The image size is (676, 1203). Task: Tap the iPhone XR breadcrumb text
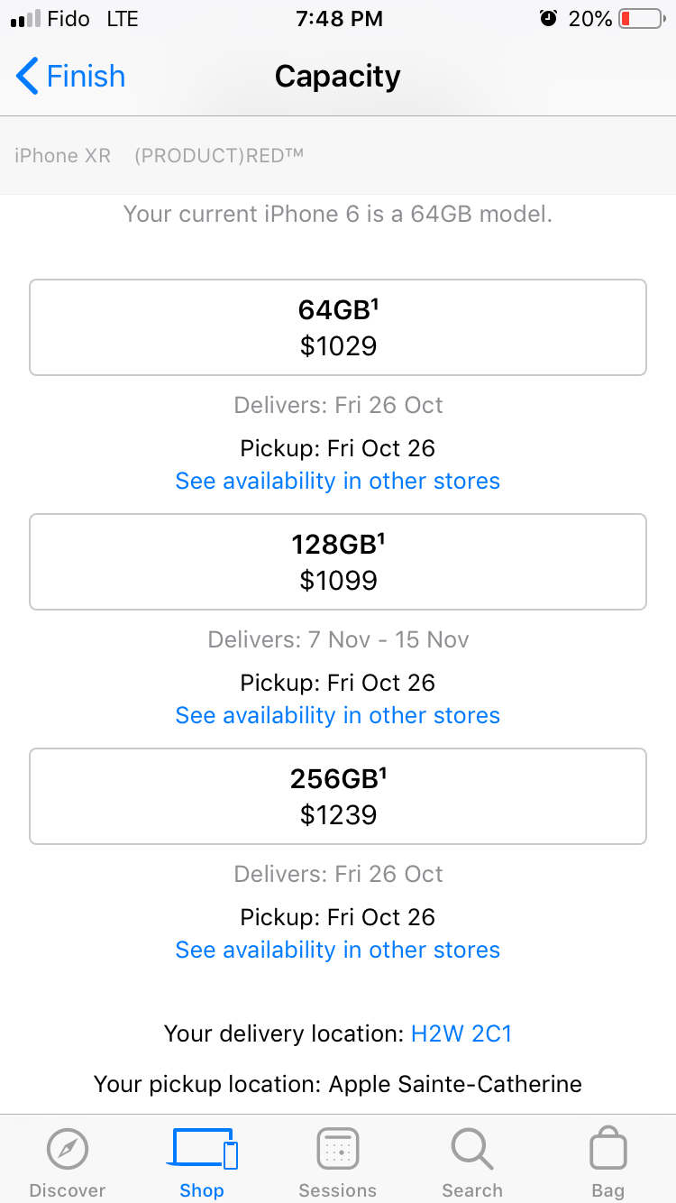click(62, 156)
